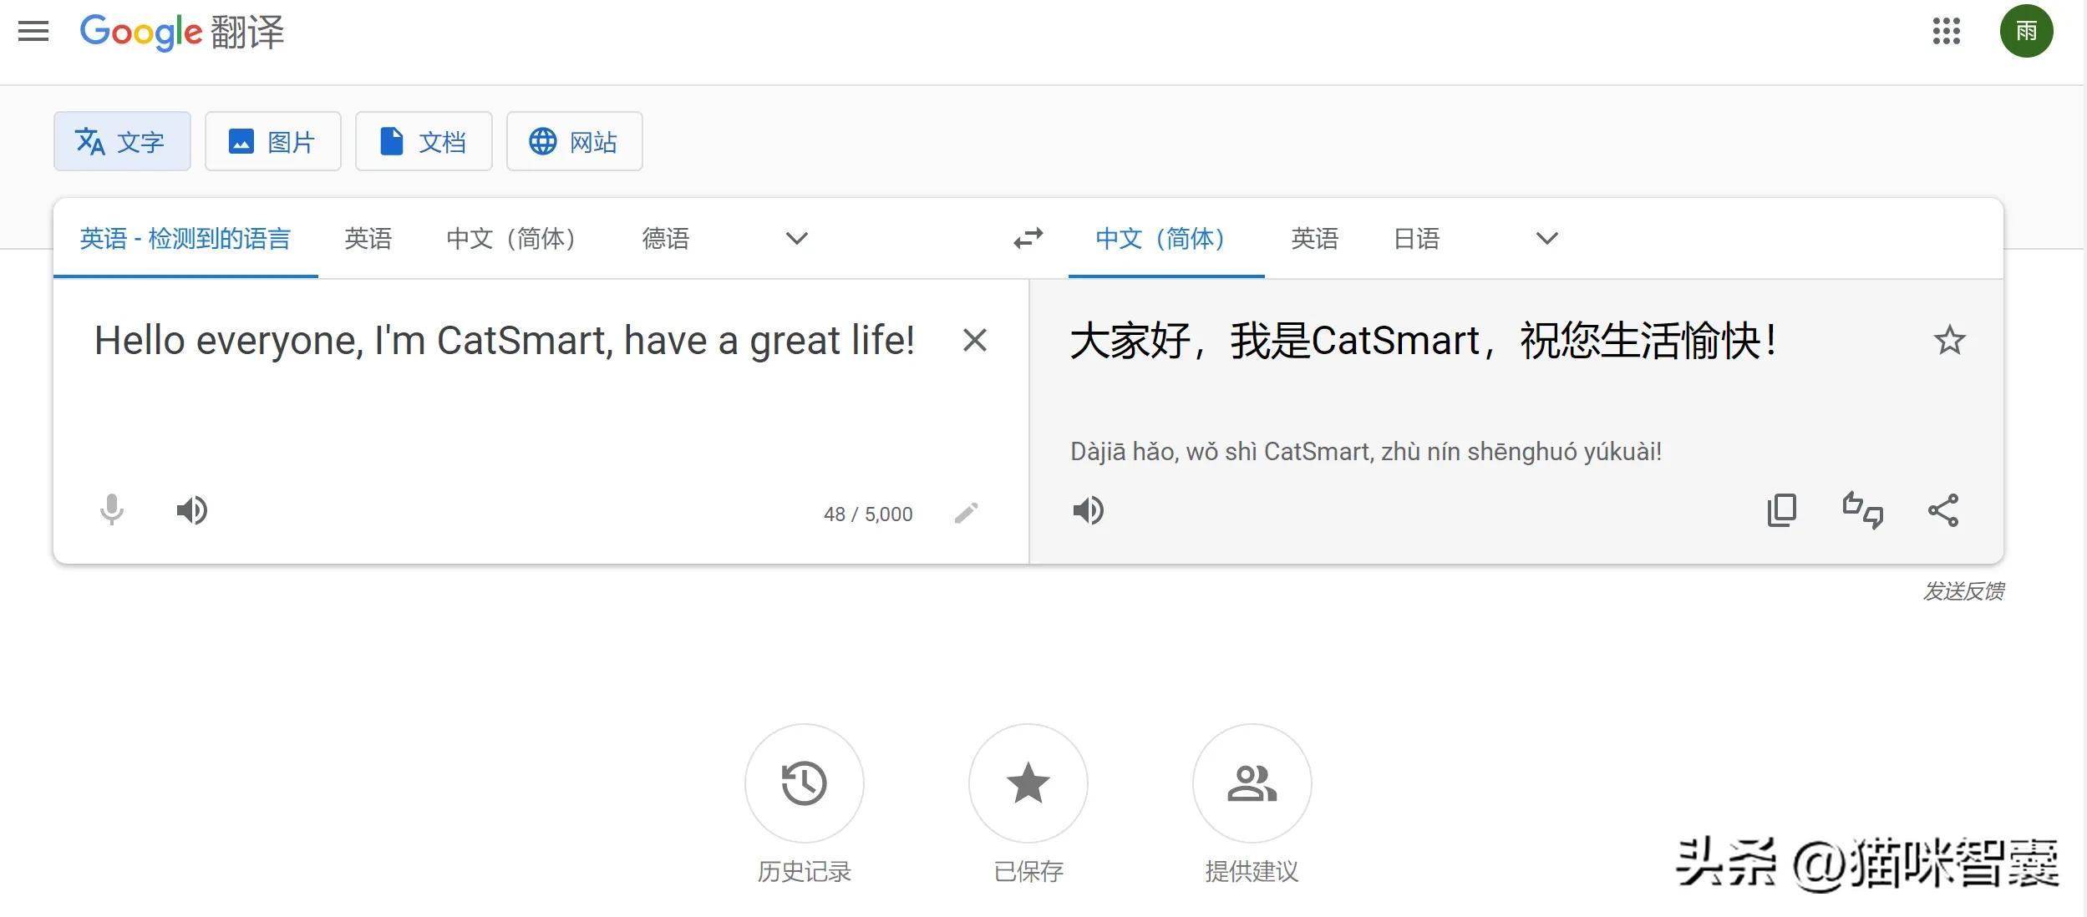Click the 48 / 5,000 character counter
This screenshot has height=917, width=2087.
point(868,514)
